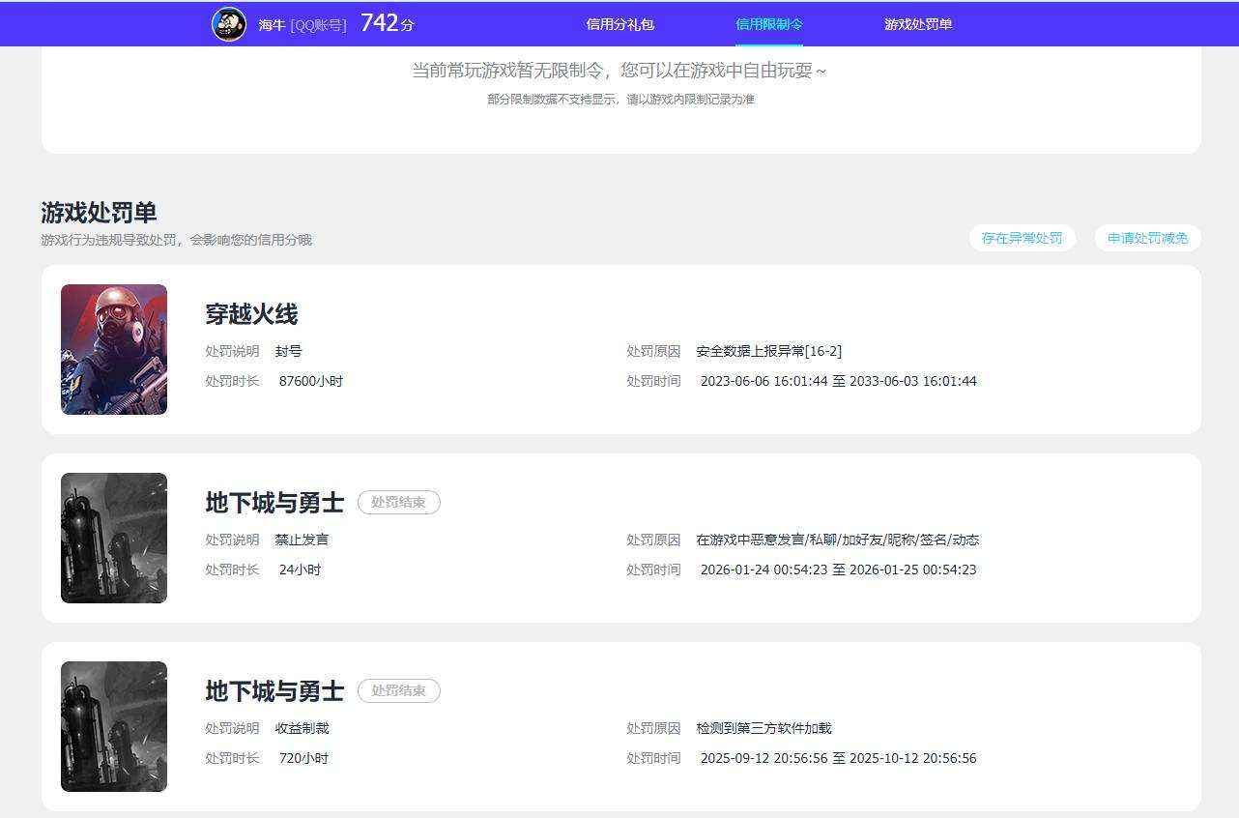The image size is (1239, 818).
Task: Click the 地下城与勇士 thumbnail for 收益制裁
Action: click(x=114, y=726)
